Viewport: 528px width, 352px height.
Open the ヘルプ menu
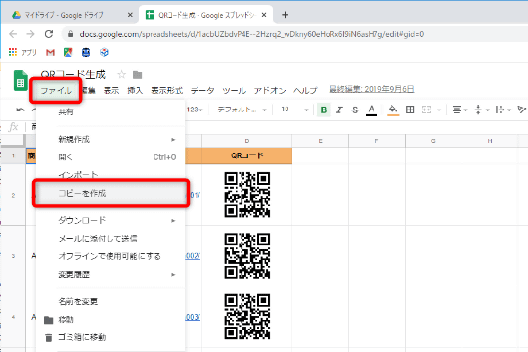click(305, 90)
